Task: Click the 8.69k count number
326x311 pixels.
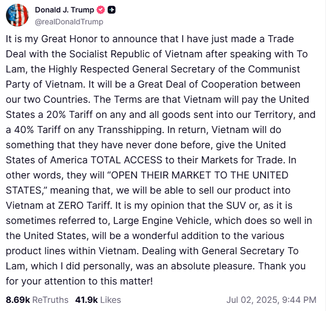Action: 18,300
